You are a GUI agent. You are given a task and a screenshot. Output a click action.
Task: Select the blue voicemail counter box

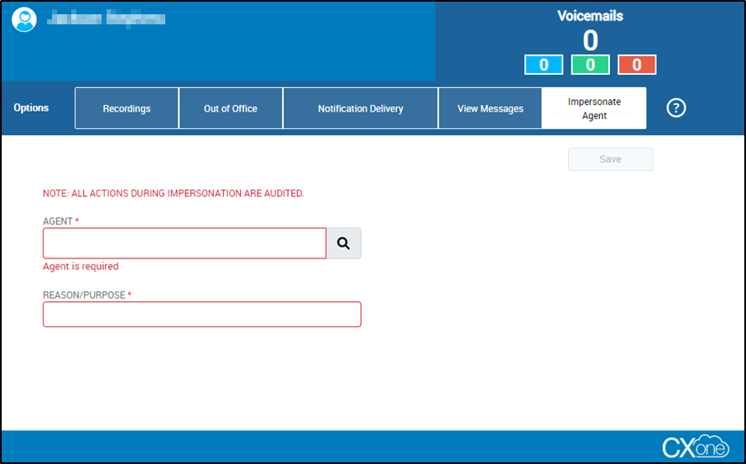click(543, 65)
